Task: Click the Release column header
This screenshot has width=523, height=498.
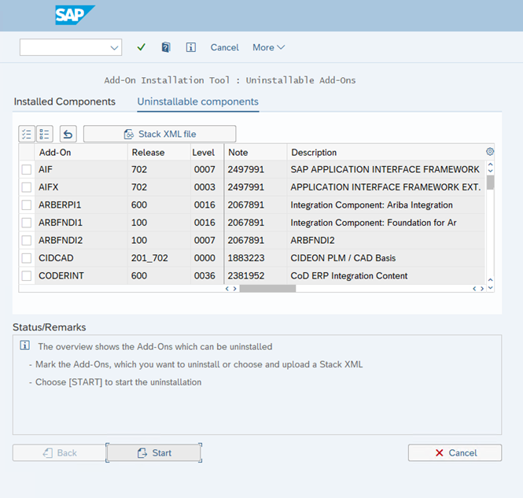Action: coord(159,153)
